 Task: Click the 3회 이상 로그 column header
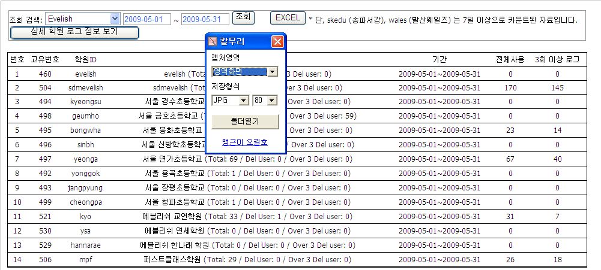[x=557, y=60]
